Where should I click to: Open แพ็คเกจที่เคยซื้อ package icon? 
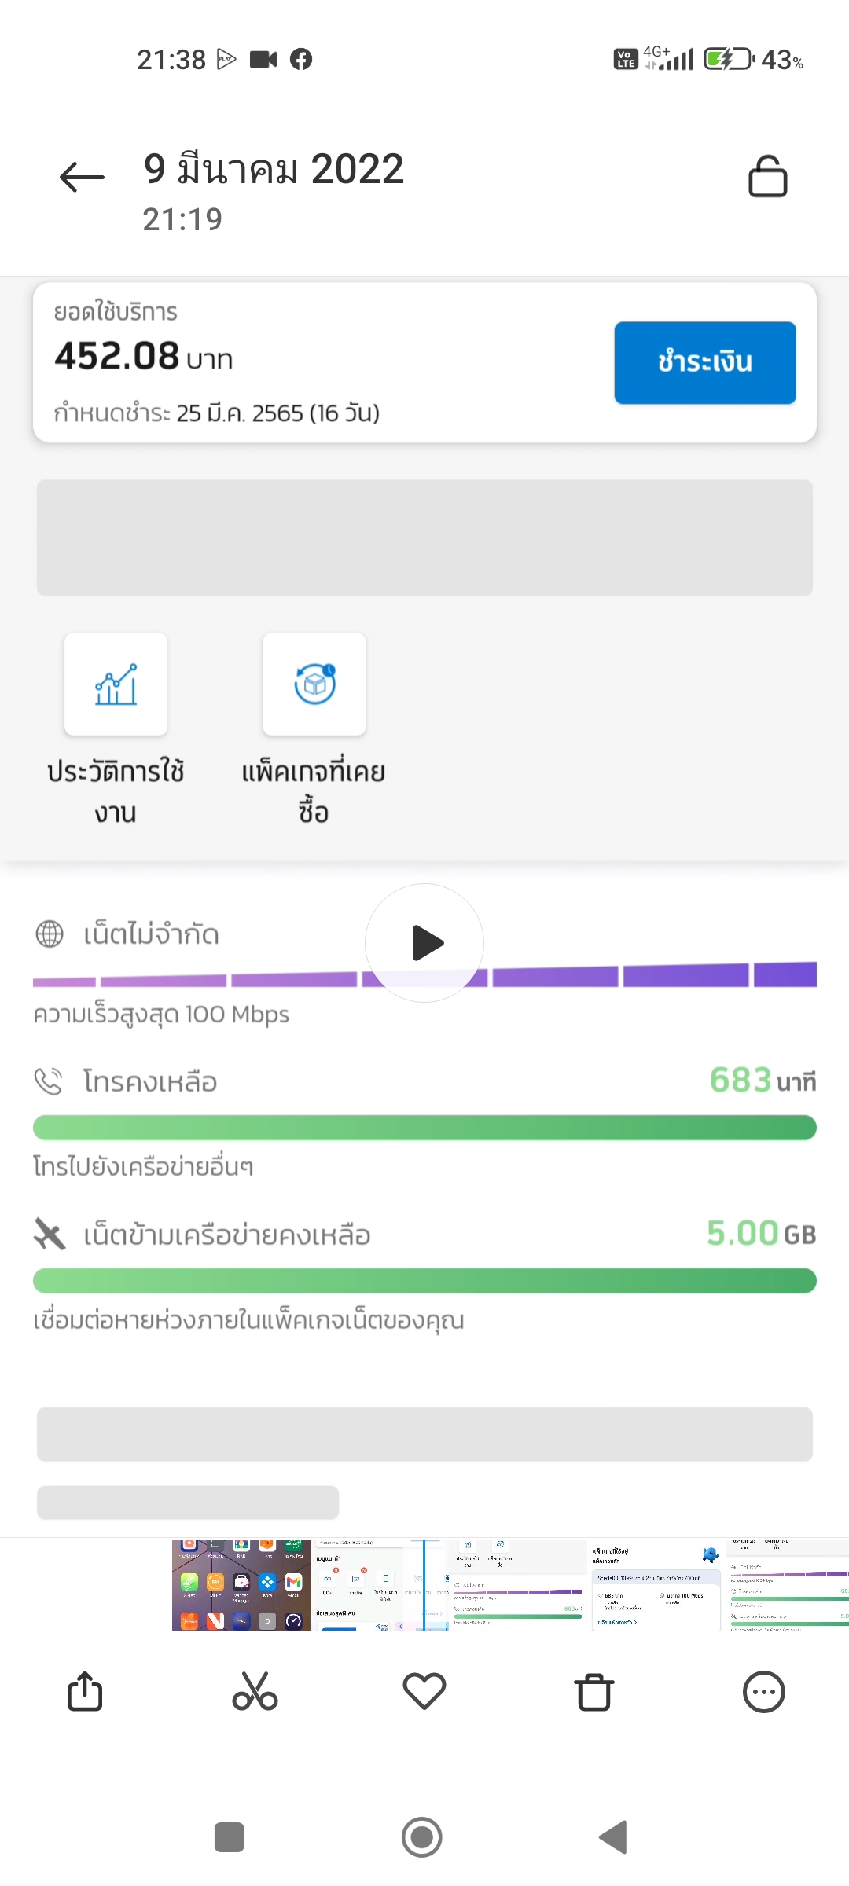[x=314, y=684]
